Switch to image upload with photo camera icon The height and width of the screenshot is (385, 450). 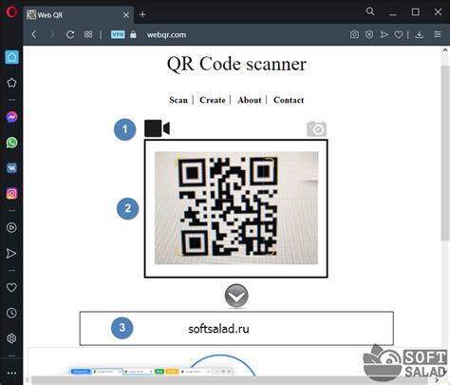pos(317,128)
